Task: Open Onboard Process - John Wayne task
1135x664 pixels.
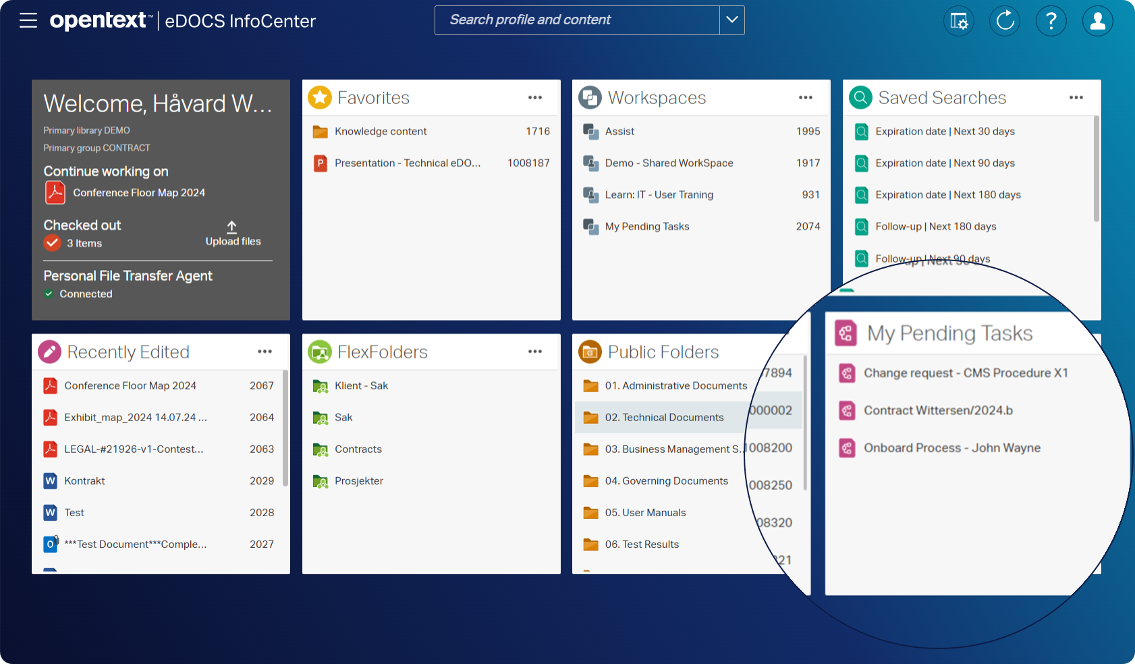Action: click(x=952, y=448)
